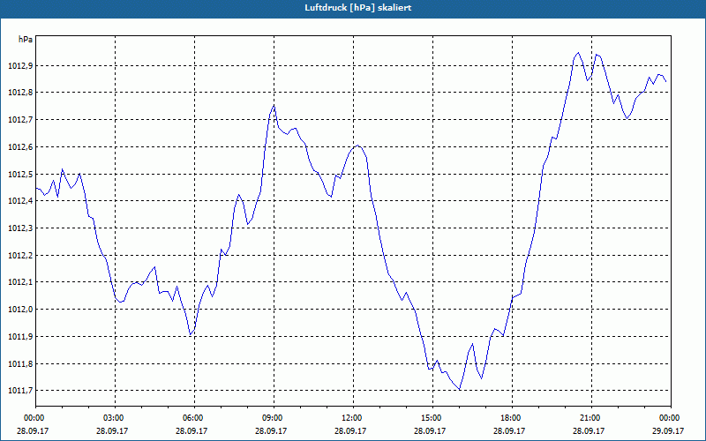Click the pressure minimum near 16:00
The width and height of the screenshot is (706, 441).
[x=460, y=390]
